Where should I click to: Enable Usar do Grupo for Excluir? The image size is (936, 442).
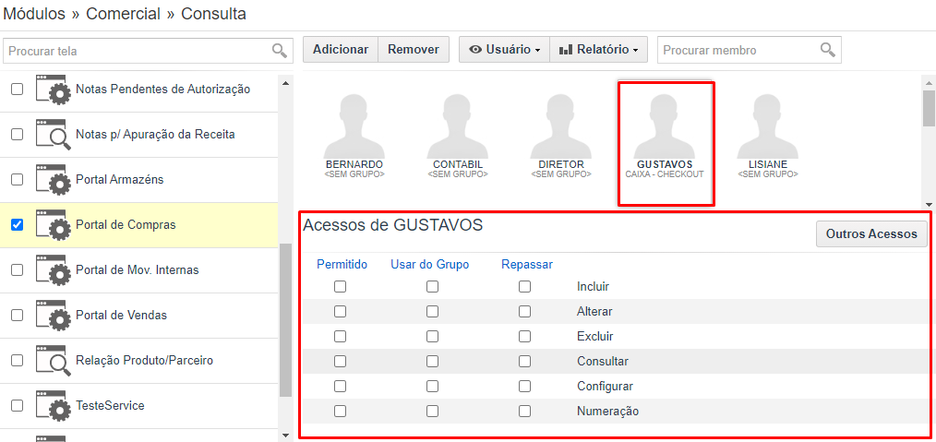(432, 337)
